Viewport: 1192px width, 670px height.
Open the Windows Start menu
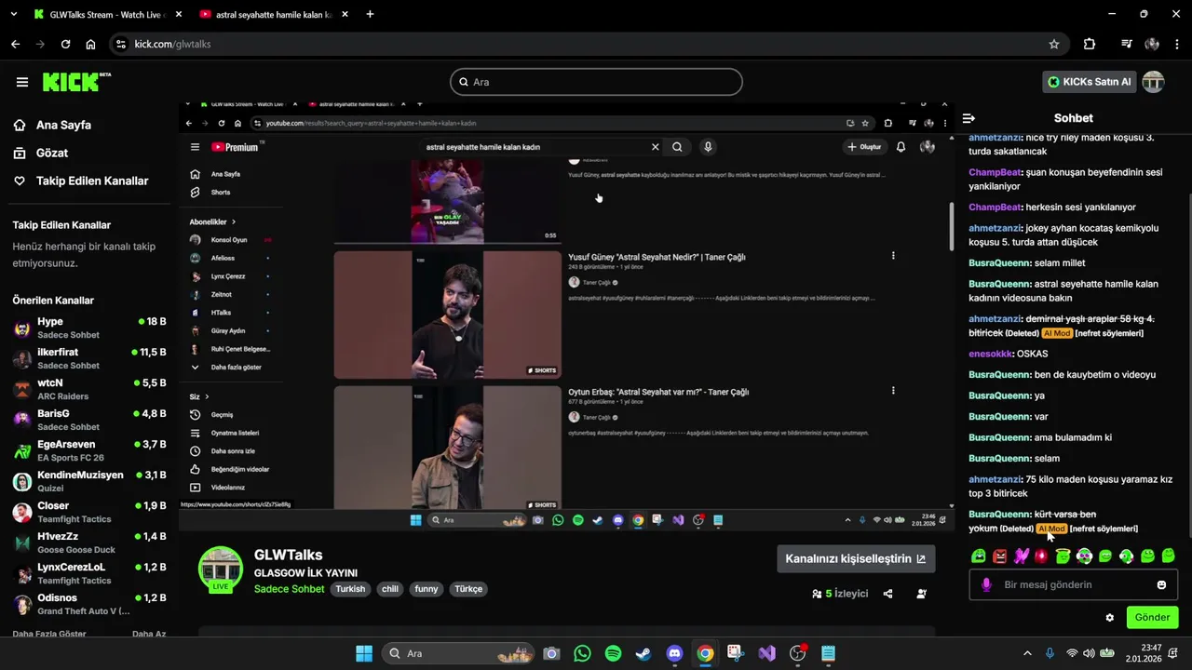click(364, 653)
